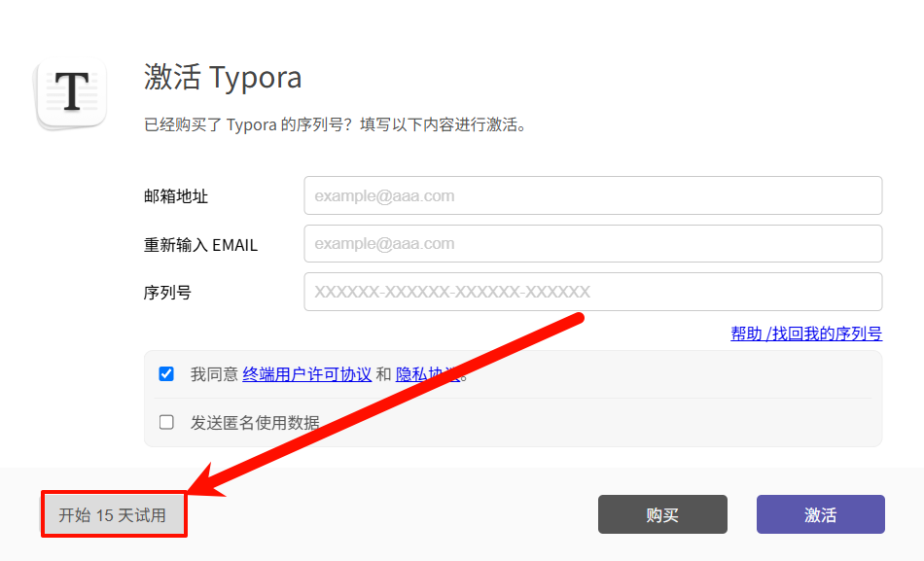Viewport: 924px width, 561px height.
Task: Click the 我同意 text beside the checkbox
Action: [213, 374]
